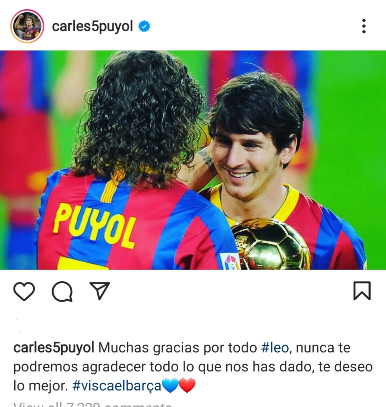Viewport: 386px width, 407px height.
Task: View all comments link below the caption
Action: click(92, 405)
